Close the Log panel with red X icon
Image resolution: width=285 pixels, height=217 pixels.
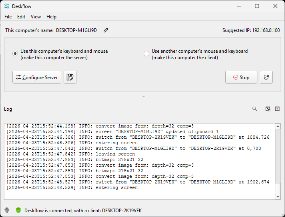pyautogui.click(x=277, y=109)
